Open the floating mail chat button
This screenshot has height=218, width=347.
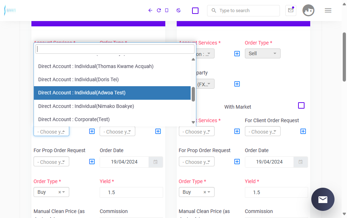pyautogui.click(x=323, y=199)
